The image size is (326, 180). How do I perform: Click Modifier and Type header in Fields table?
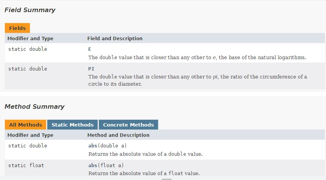[30, 38]
